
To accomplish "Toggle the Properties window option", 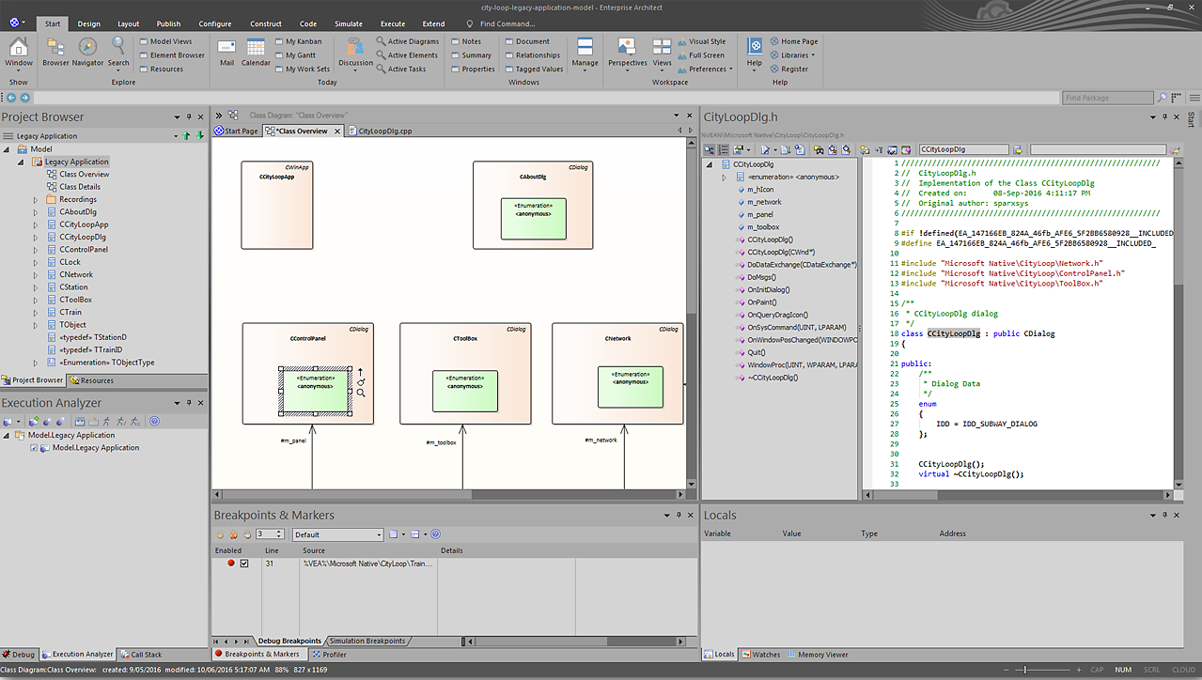I will tap(473, 69).
